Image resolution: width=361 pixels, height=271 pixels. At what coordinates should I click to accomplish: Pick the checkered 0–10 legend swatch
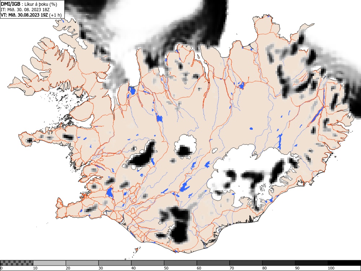[17, 263]
